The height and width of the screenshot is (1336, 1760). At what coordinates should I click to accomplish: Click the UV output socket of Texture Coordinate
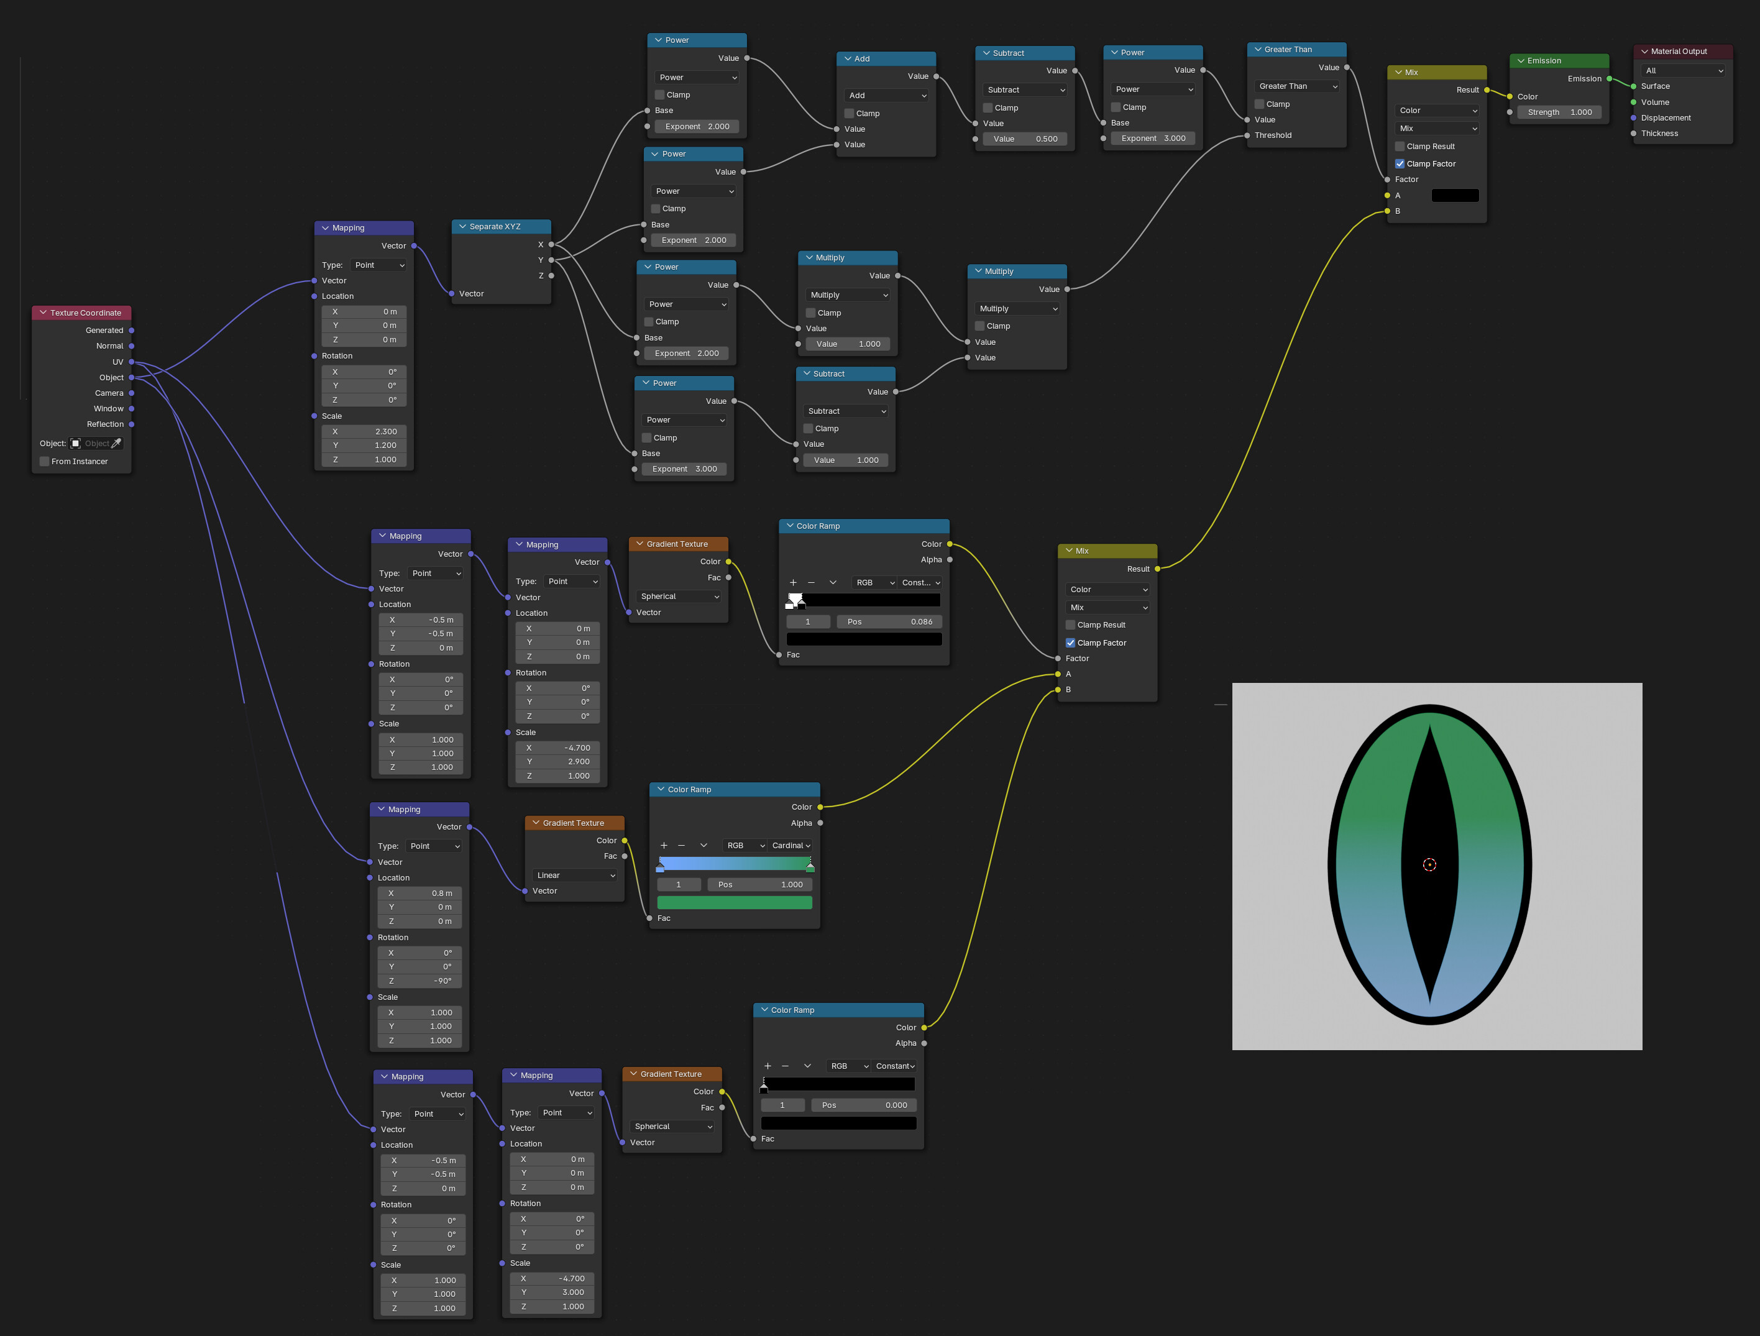tap(131, 362)
